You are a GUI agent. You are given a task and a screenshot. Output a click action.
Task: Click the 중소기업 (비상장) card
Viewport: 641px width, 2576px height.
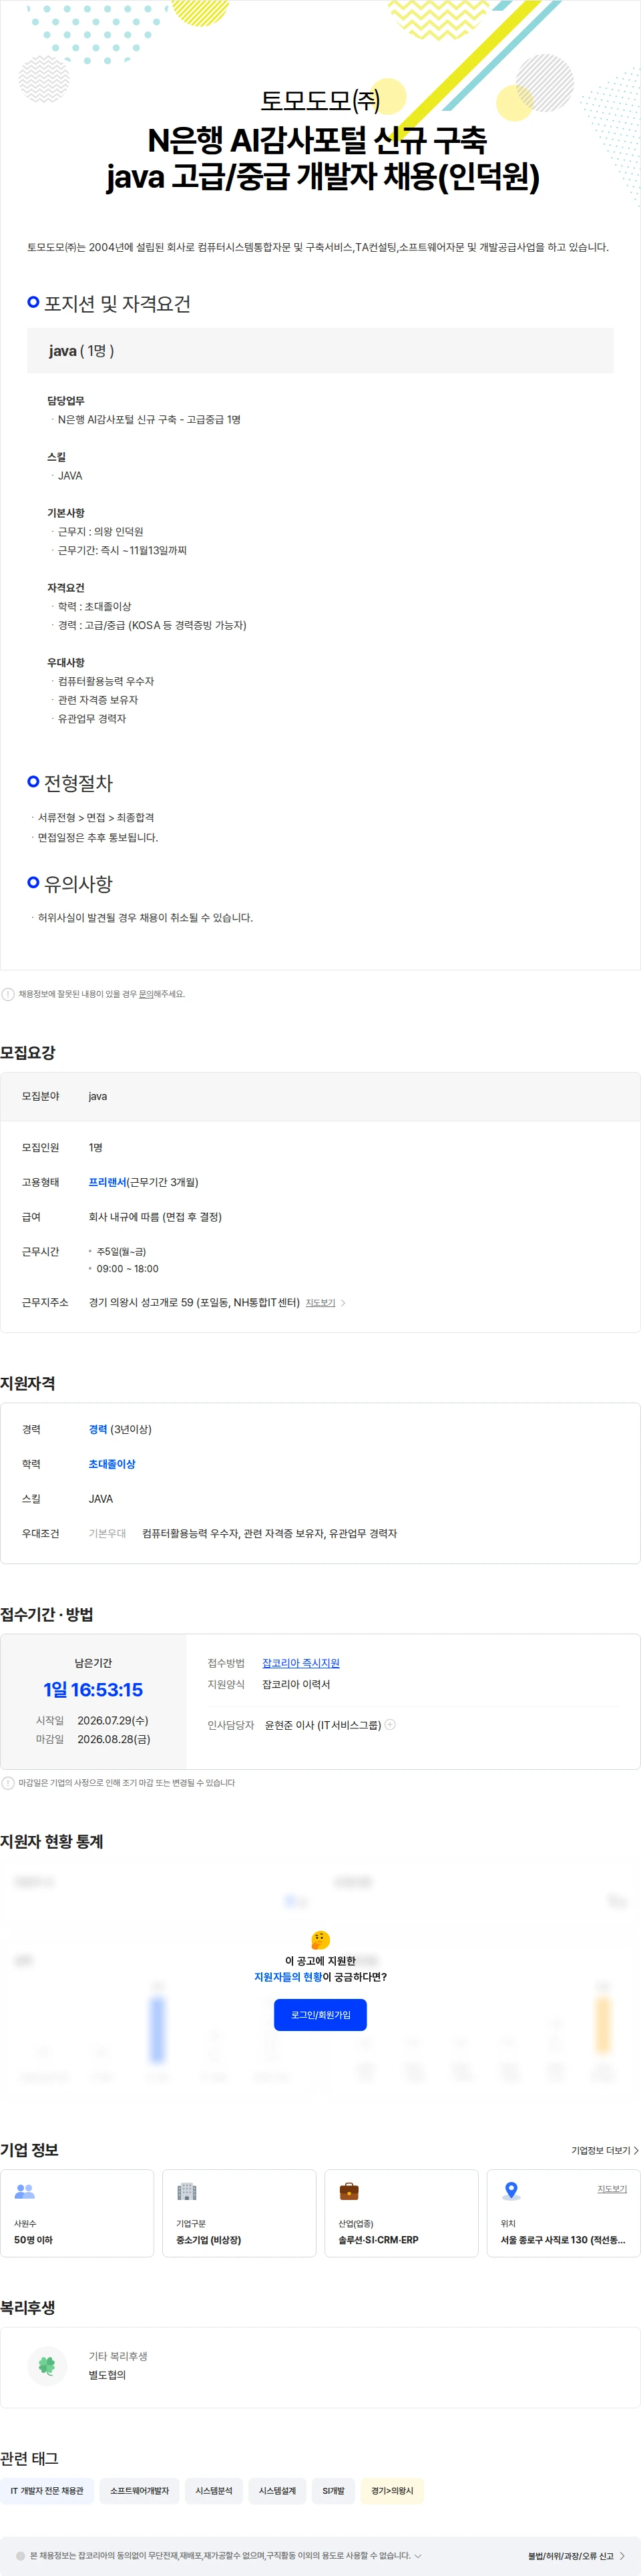(x=239, y=2212)
